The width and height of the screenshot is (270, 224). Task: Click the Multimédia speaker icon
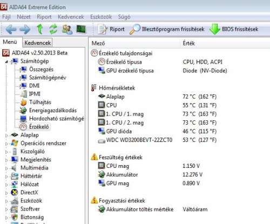pyautogui.click(x=14, y=168)
